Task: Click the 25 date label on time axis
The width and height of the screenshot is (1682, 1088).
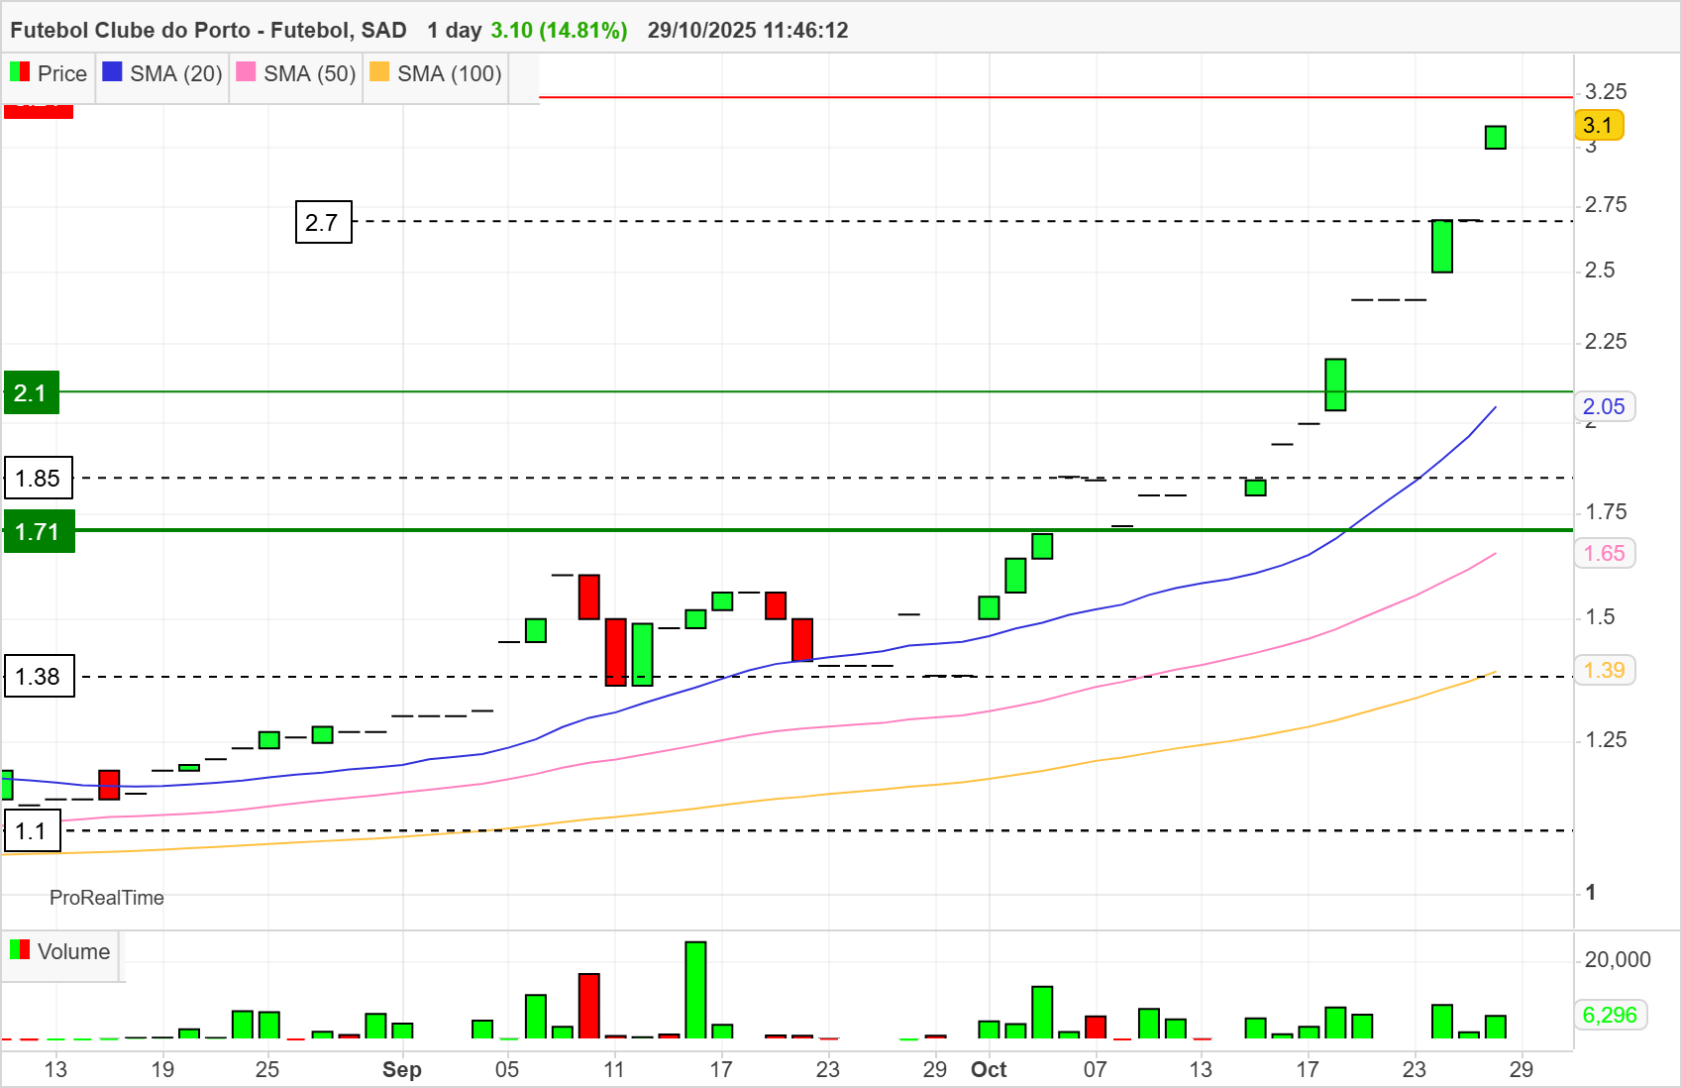Action: (267, 1069)
